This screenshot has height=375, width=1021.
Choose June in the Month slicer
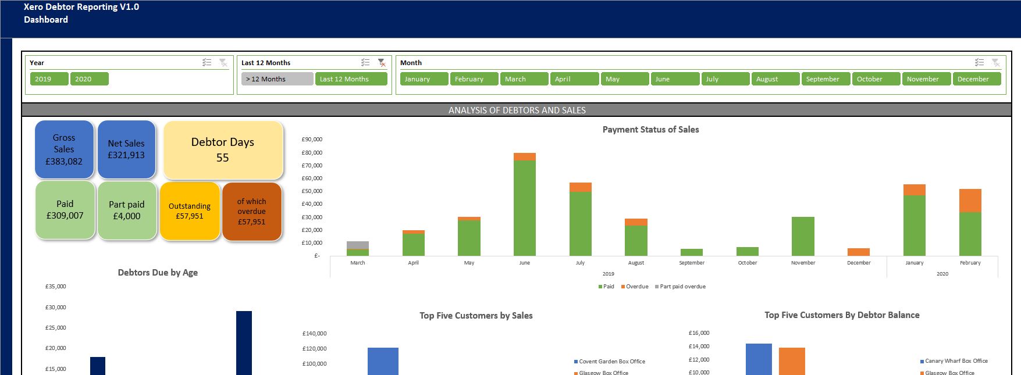pyautogui.click(x=675, y=79)
